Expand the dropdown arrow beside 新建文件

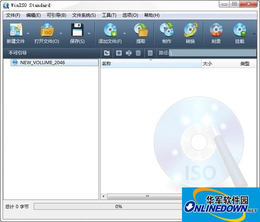click(x=28, y=33)
